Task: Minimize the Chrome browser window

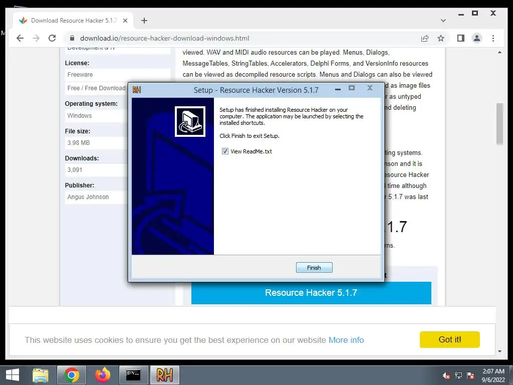Action: tap(461, 15)
